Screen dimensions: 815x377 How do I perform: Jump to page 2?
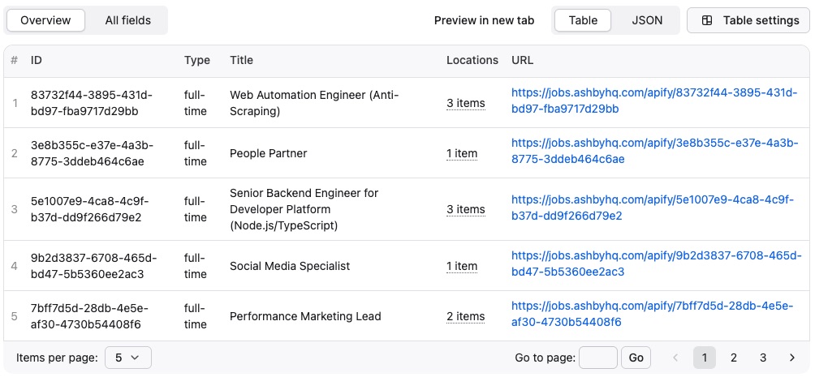[x=734, y=358]
